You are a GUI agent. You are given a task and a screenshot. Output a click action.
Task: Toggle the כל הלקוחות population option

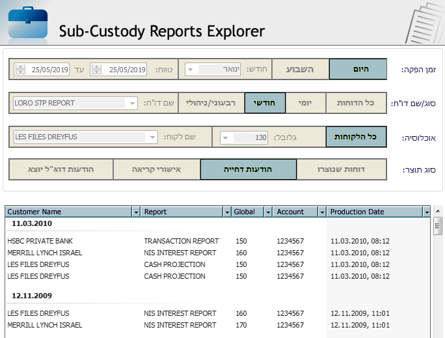[x=355, y=137]
